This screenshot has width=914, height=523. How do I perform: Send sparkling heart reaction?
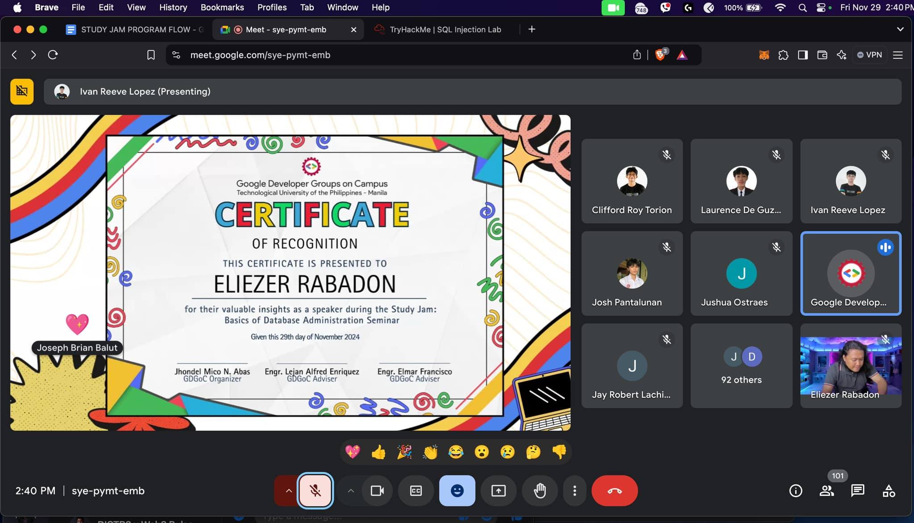pyautogui.click(x=353, y=452)
